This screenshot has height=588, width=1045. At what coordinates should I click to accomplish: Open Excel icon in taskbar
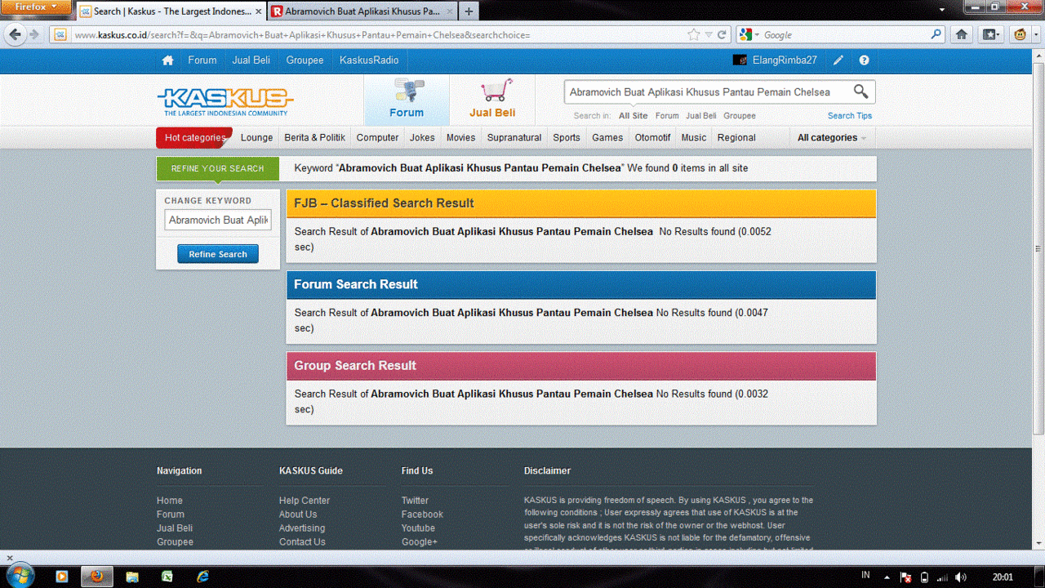tap(167, 577)
